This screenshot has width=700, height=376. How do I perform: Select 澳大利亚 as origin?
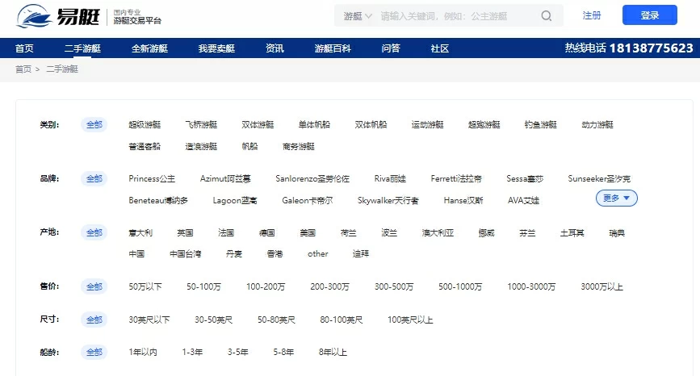(438, 232)
